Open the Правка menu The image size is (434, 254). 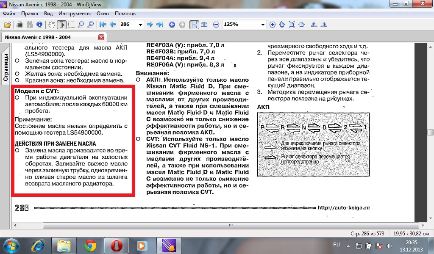pos(30,14)
